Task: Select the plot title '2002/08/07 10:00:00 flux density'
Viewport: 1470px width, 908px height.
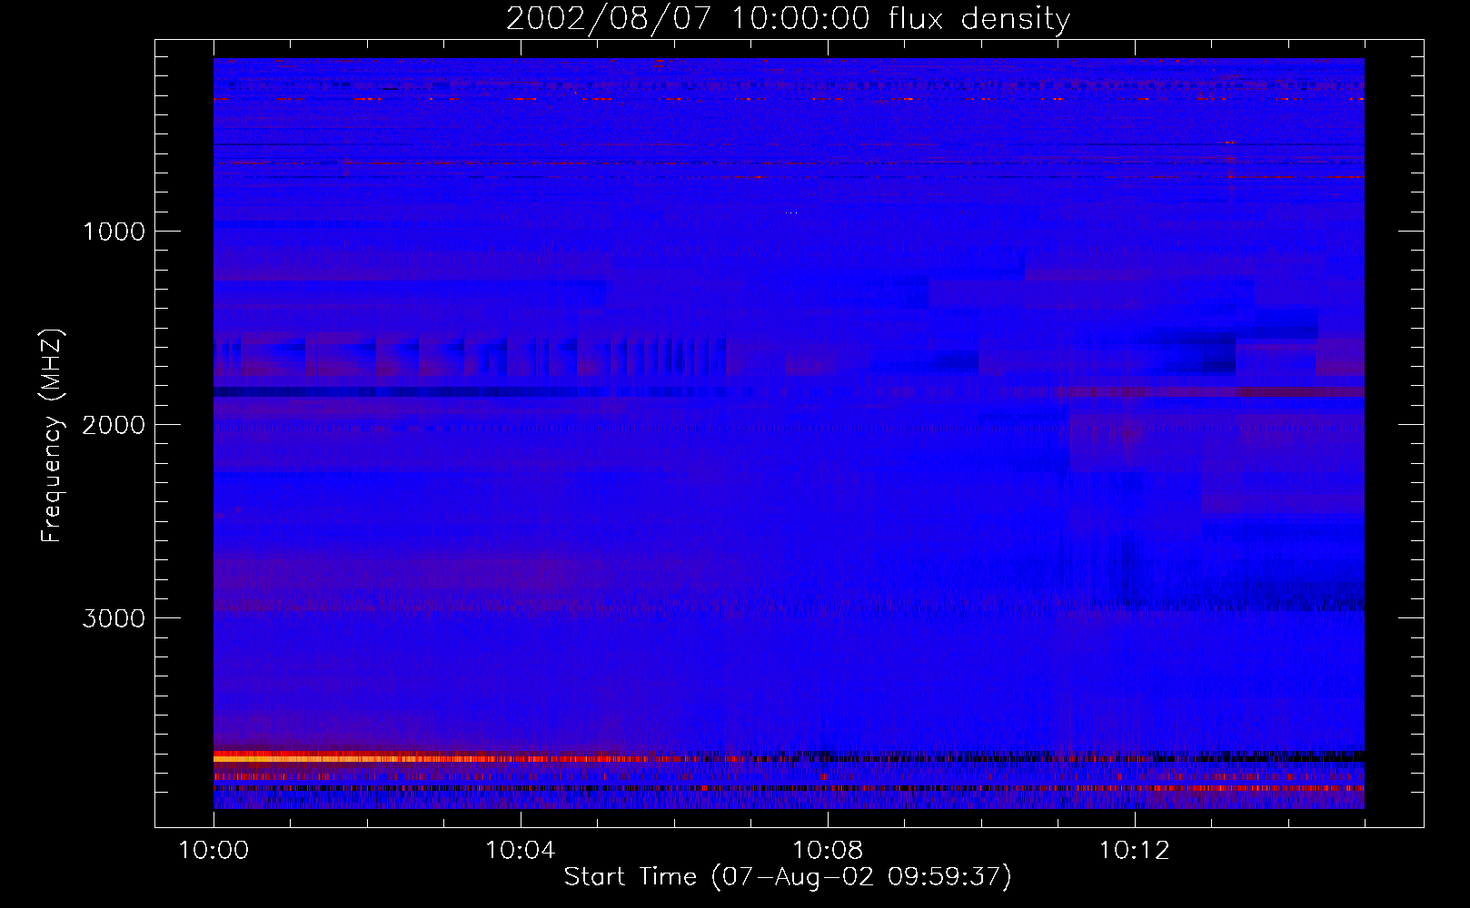Action: pyautogui.click(x=788, y=19)
